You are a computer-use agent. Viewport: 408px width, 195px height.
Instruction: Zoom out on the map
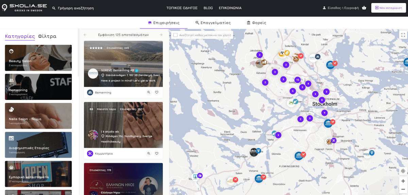pos(403,189)
